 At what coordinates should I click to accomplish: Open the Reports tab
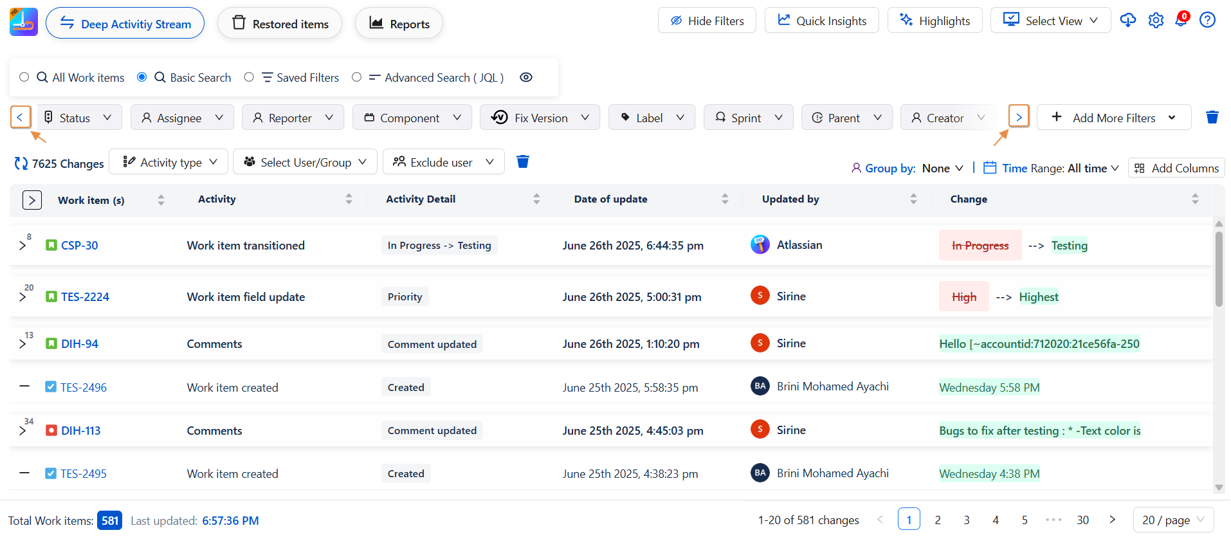click(399, 24)
